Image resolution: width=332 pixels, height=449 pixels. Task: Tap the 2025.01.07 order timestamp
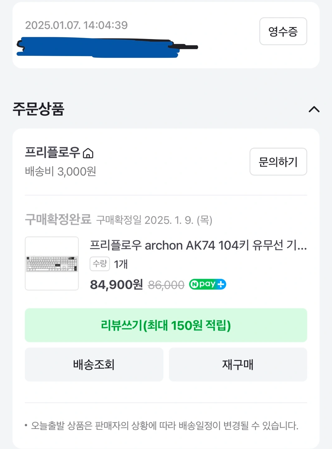(76, 25)
